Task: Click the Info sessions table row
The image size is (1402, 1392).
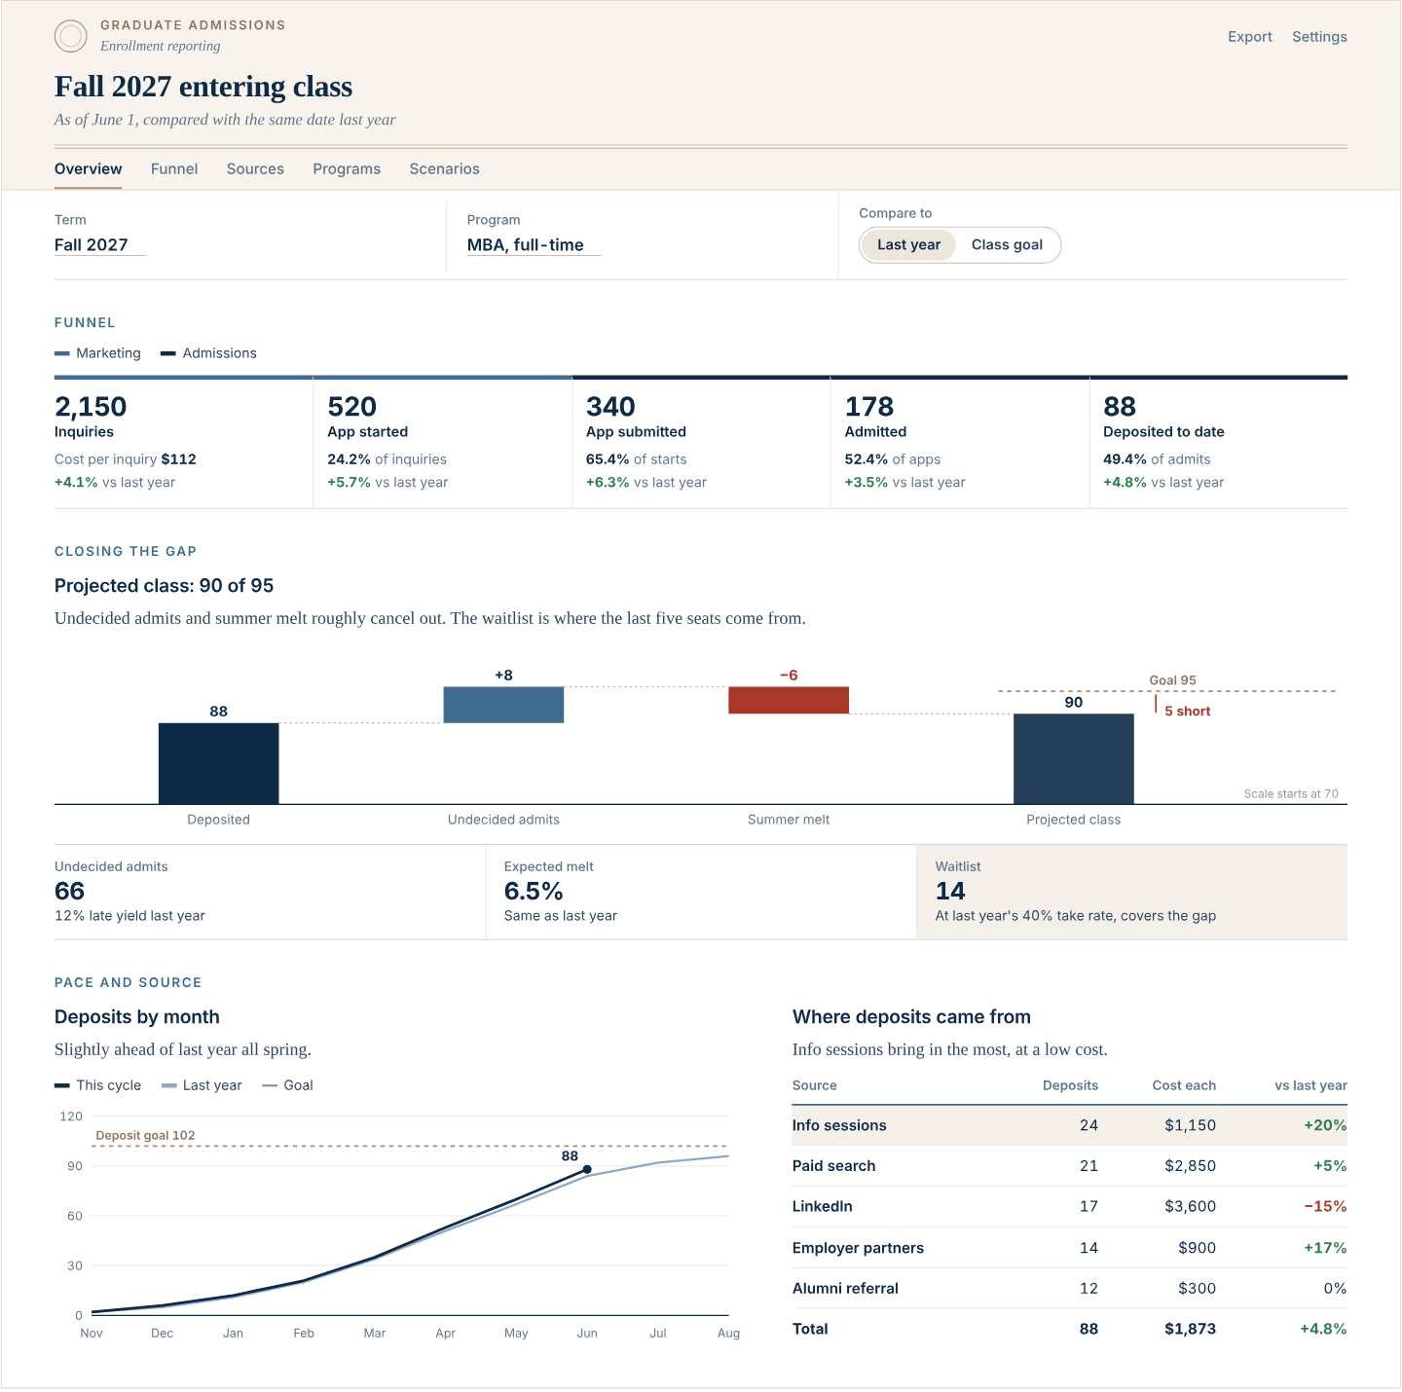Action: (1070, 1125)
